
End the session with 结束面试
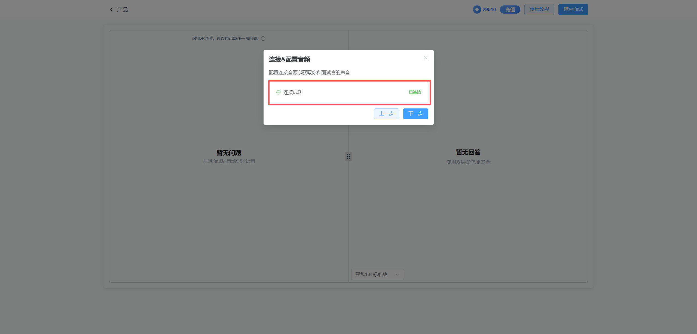point(573,10)
